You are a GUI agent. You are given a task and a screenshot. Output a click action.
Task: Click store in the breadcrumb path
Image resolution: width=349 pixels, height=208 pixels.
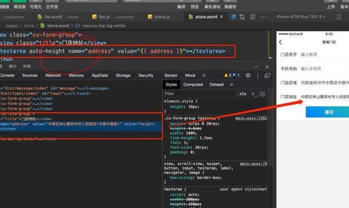29,26
